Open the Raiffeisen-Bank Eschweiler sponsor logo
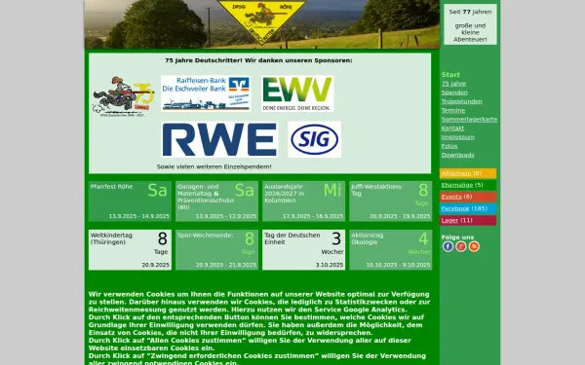The width and height of the screenshot is (585, 365). (x=206, y=93)
